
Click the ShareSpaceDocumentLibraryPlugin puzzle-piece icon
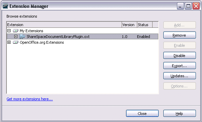(x=22, y=37)
